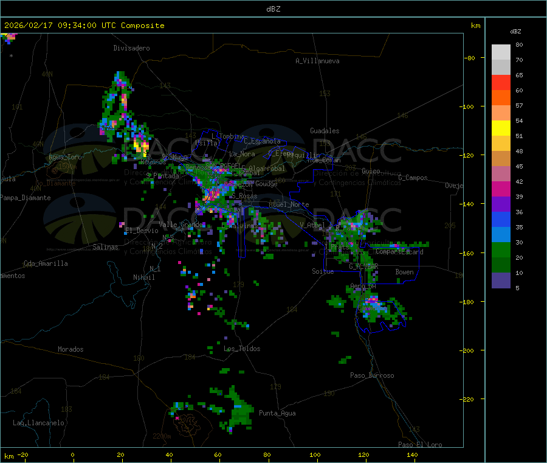
Task: Click the Atuel_Norte place label
Action: point(289,204)
